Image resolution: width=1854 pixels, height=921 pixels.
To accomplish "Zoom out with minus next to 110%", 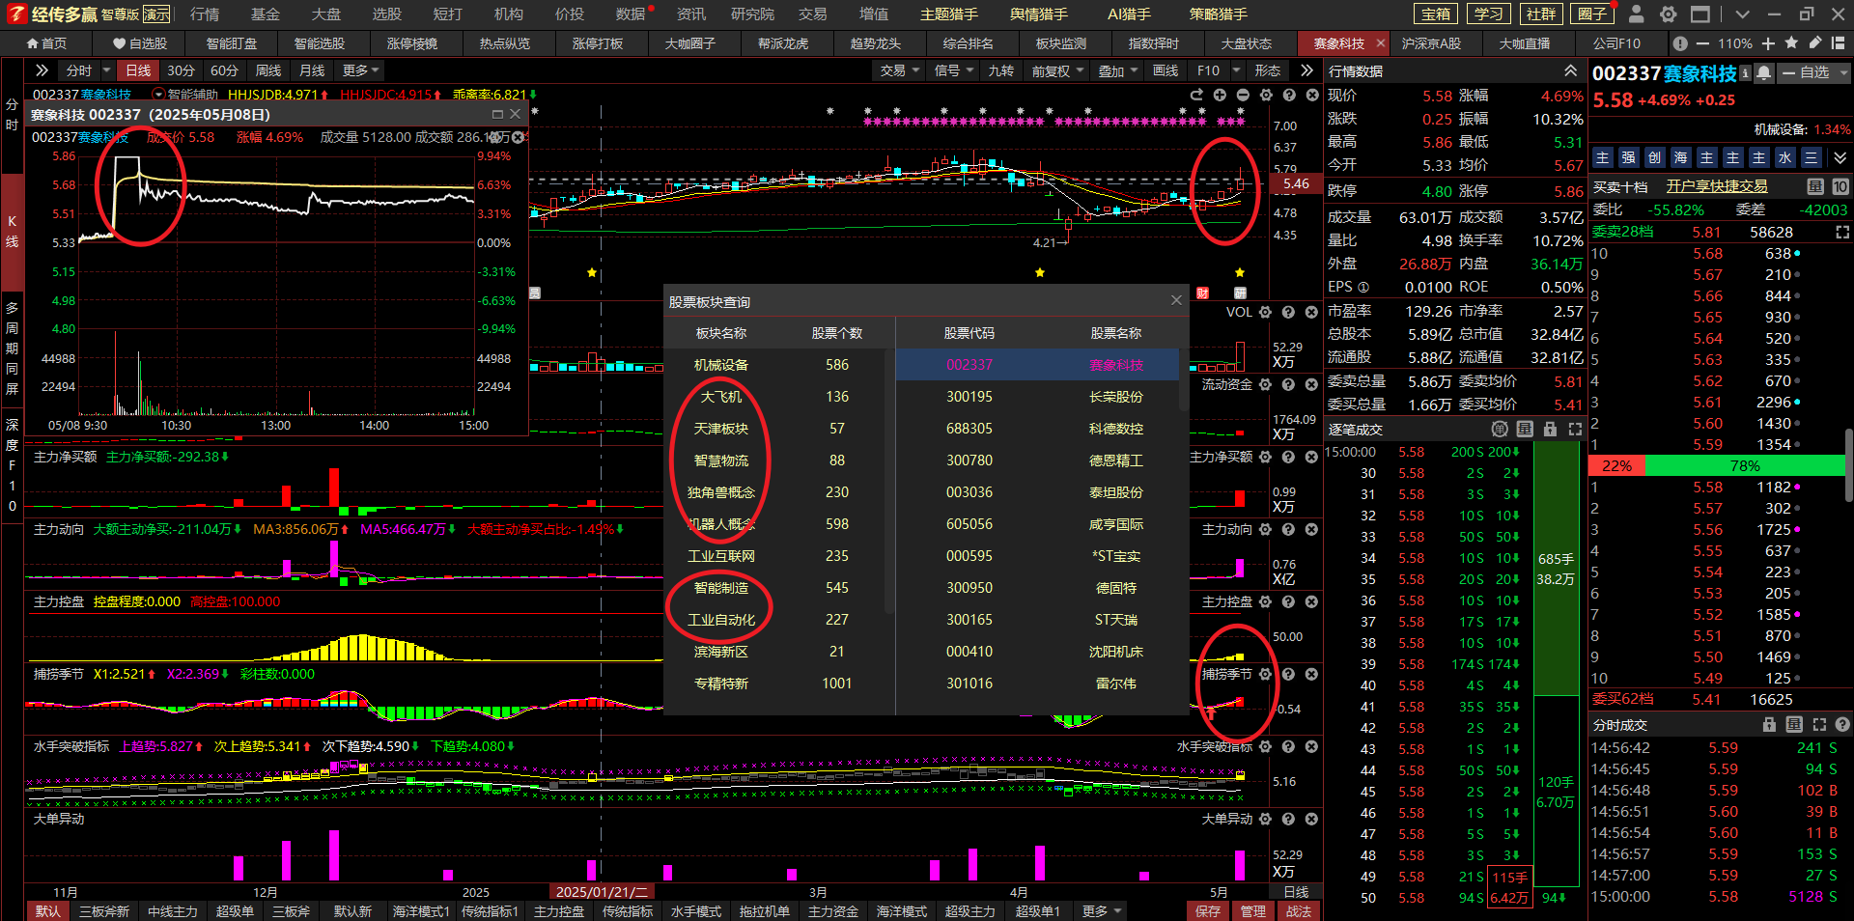I will pyautogui.click(x=1701, y=43).
